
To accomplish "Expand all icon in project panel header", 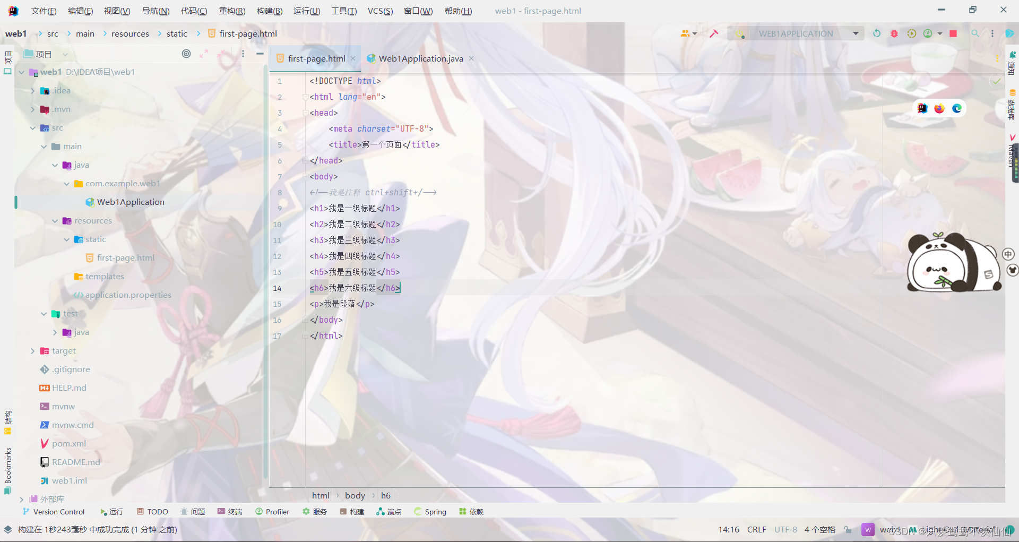I will pyautogui.click(x=204, y=54).
